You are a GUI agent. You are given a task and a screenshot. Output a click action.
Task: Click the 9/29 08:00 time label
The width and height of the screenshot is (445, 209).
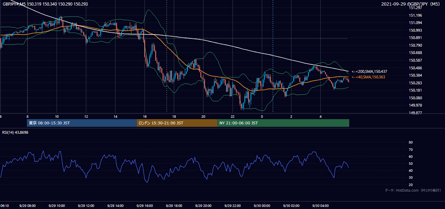pyautogui.click(x=28, y=206)
